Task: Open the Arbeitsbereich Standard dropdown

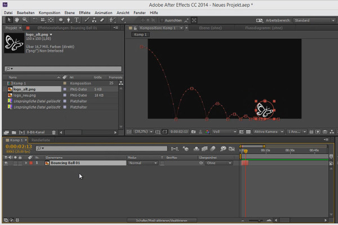Action: 314,20
